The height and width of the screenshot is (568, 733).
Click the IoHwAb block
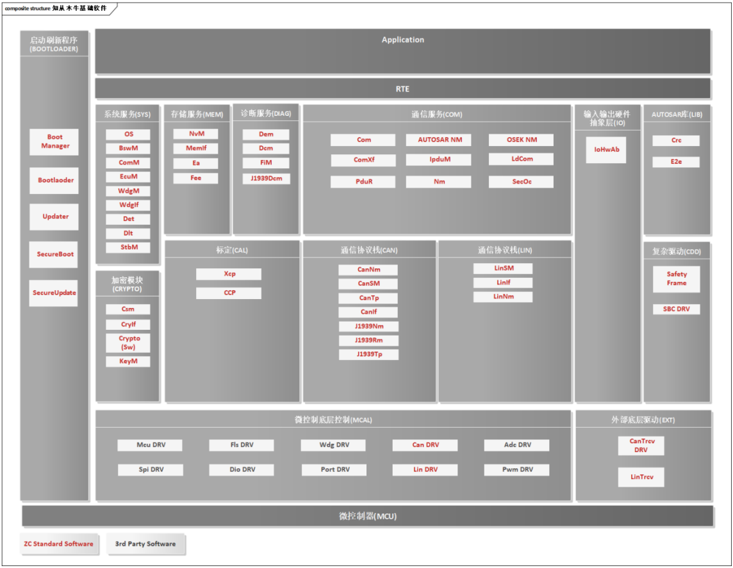[606, 150]
